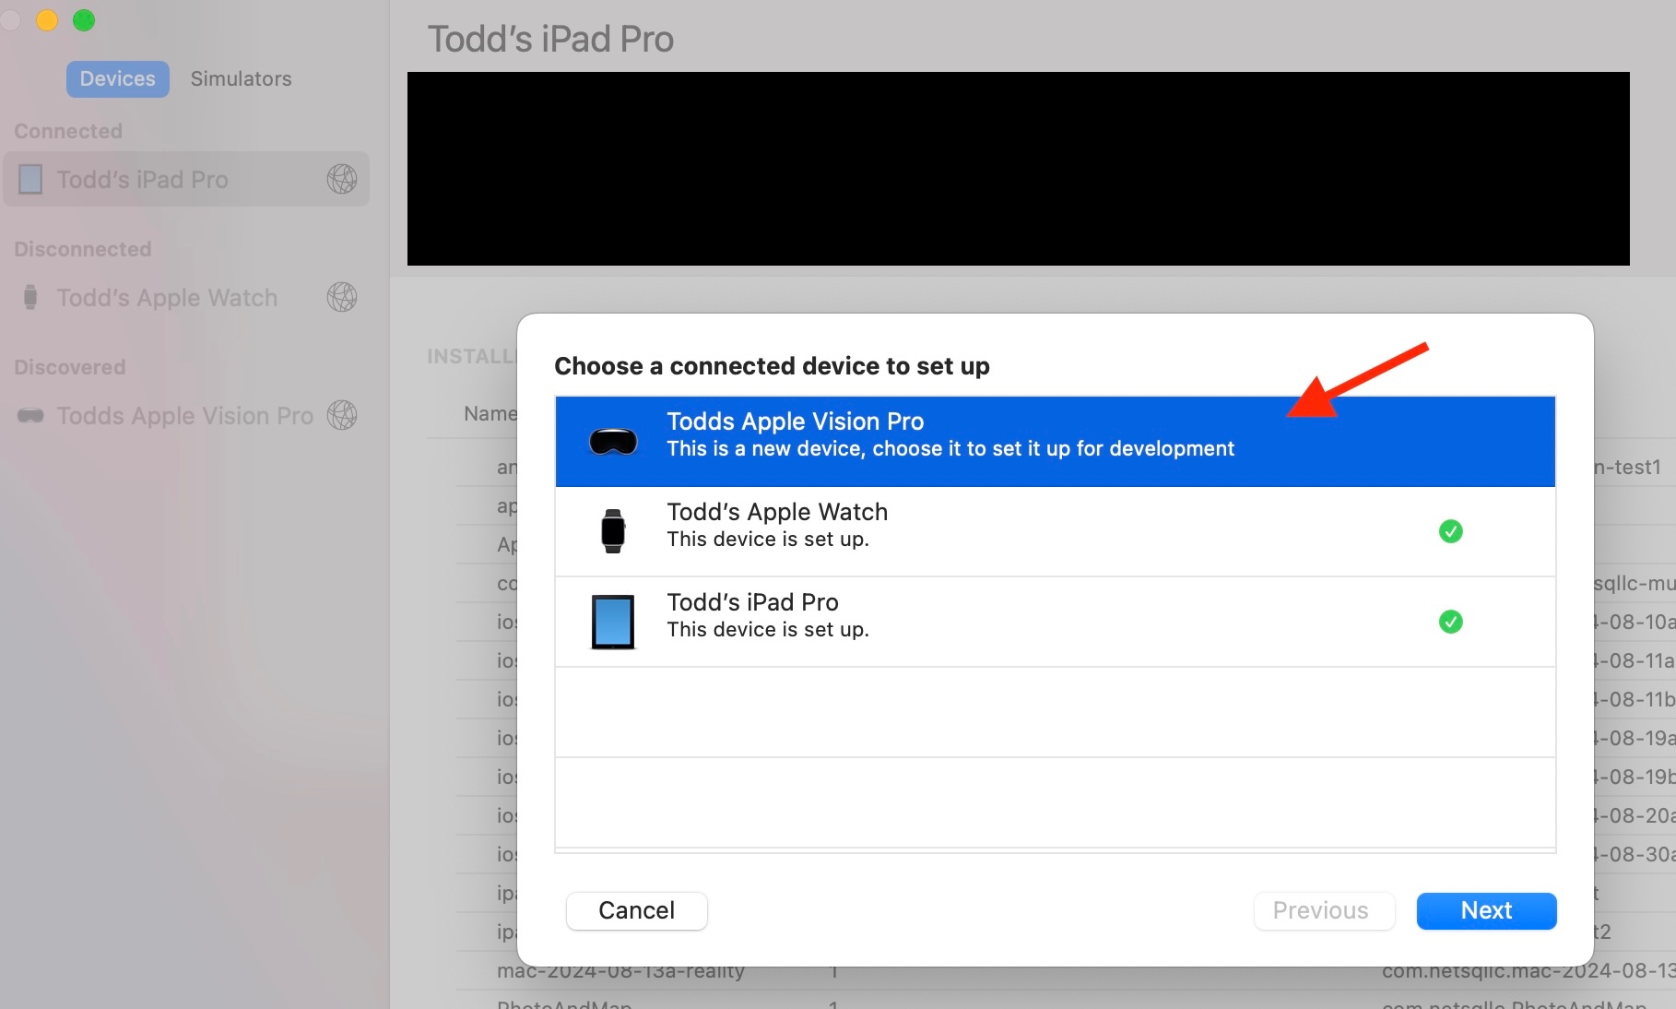Click the iPad icon in dialog list
This screenshot has height=1009, width=1676.
(x=613, y=622)
